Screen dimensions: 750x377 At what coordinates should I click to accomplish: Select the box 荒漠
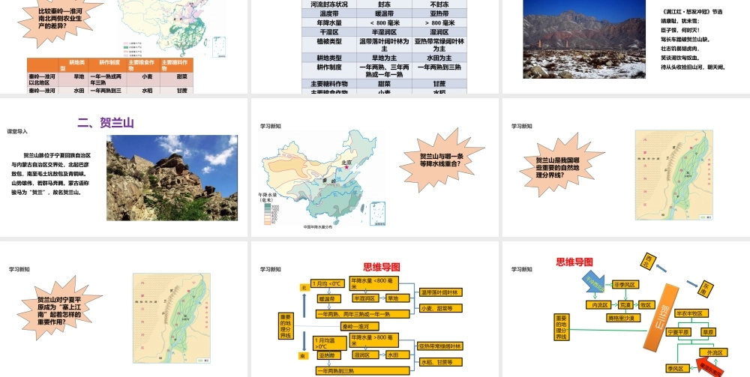pos(625,304)
